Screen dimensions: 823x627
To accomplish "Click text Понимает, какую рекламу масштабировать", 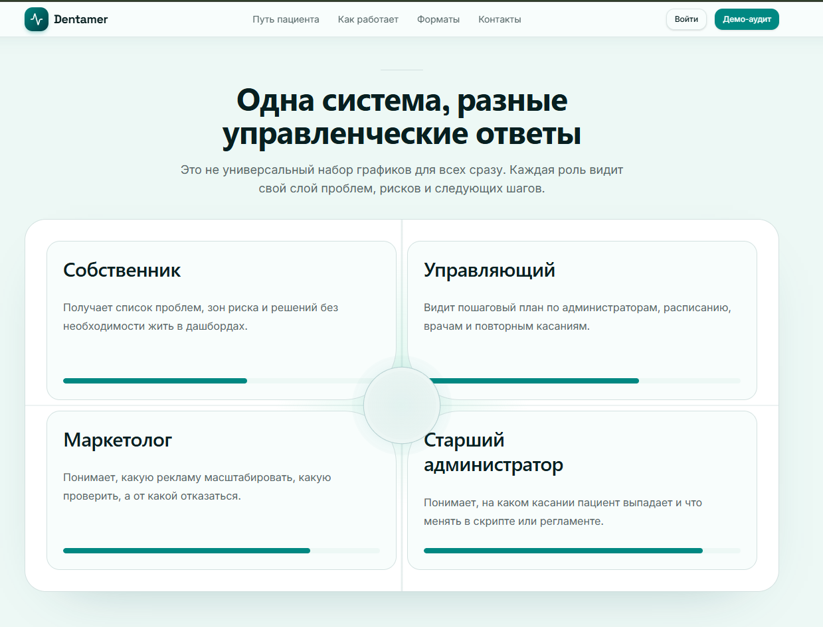I will 197,487.
